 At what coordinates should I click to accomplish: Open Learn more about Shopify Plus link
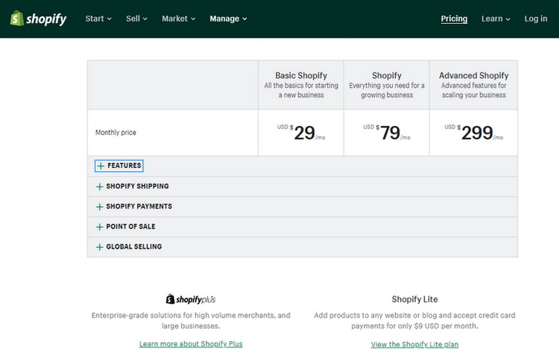(x=191, y=344)
